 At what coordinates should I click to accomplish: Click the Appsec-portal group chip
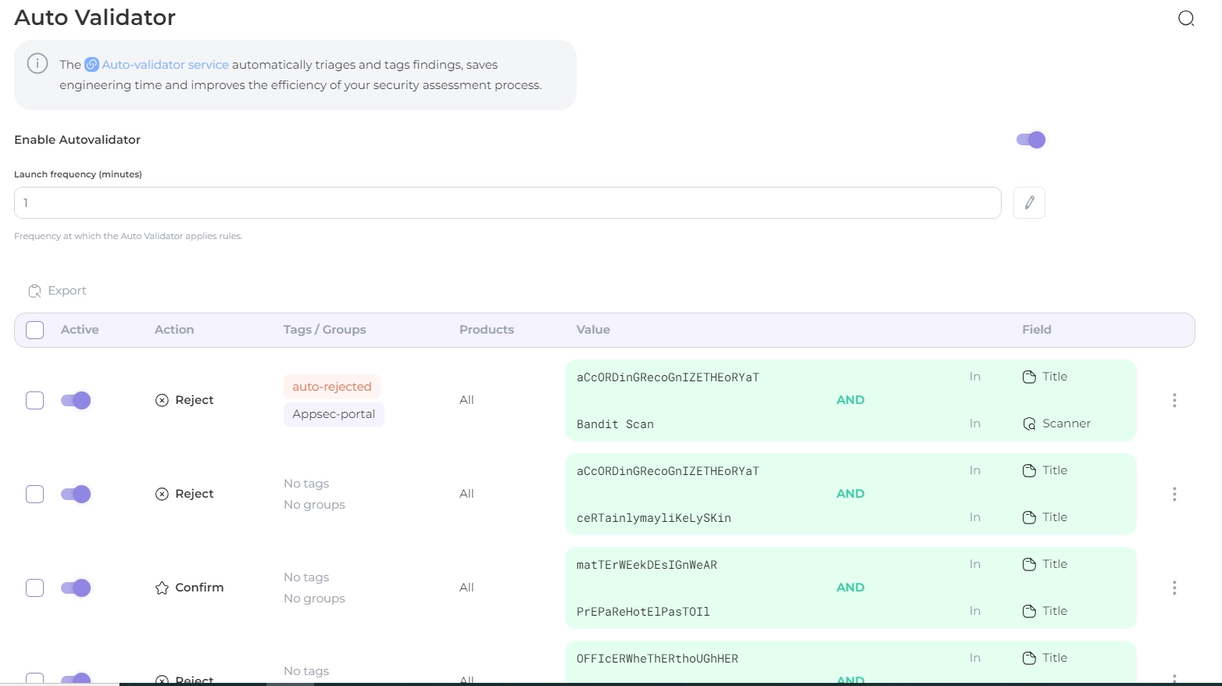click(334, 414)
